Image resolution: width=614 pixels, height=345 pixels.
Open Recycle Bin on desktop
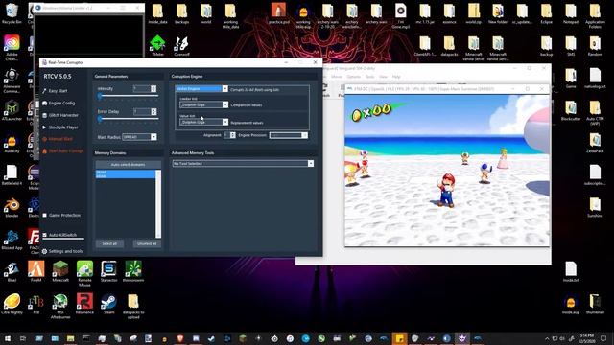click(12, 14)
